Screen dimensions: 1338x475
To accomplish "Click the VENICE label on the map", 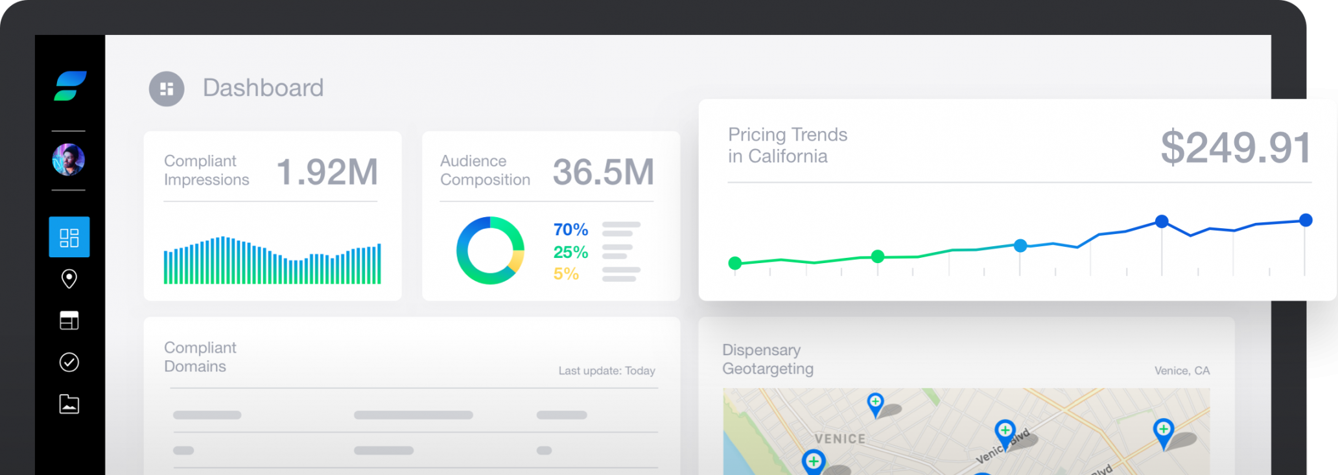I will [x=839, y=439].
